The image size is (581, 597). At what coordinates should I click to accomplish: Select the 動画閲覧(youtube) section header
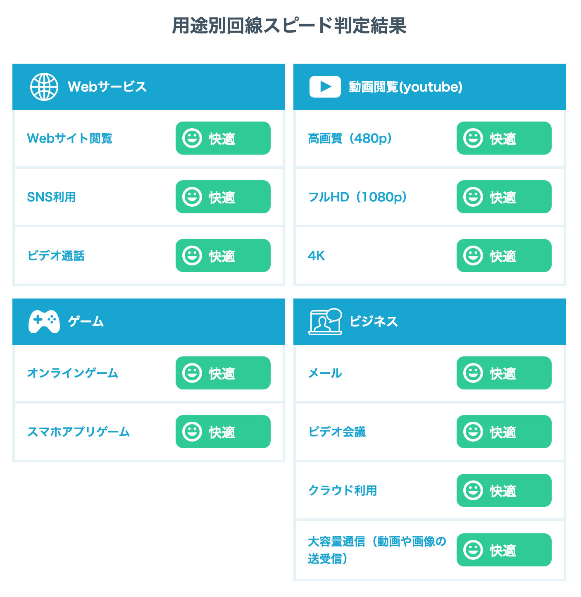[430, 87]
